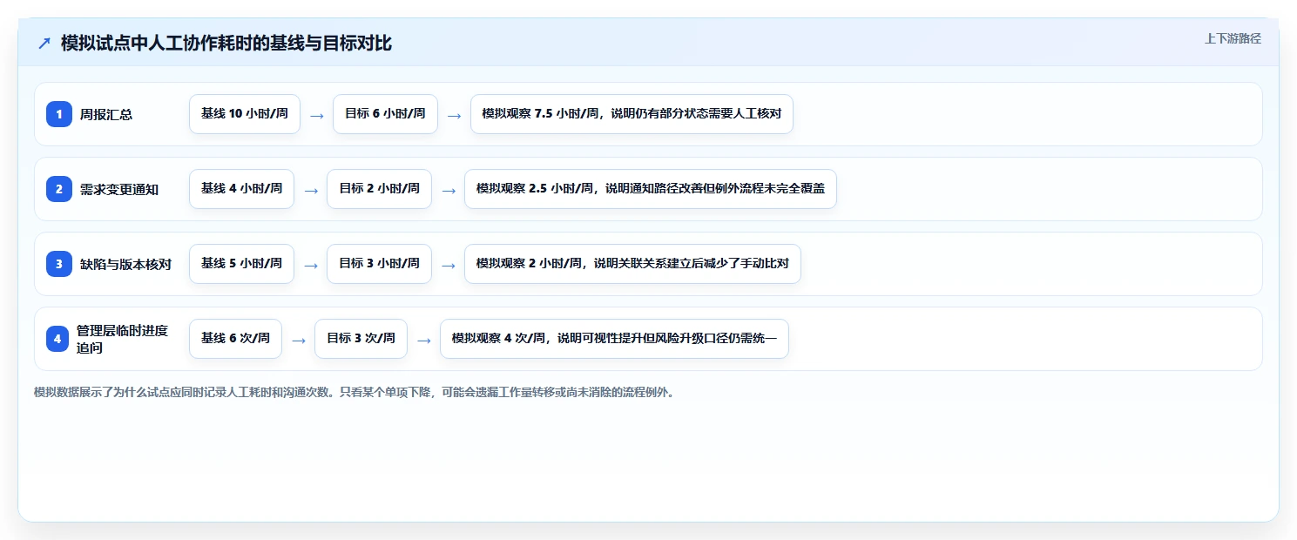1297x540 pixels.
Task: Click the 模拟观察 2.5 小时/周 result chip
Action: pyautogui.click(x=651, y=189)
